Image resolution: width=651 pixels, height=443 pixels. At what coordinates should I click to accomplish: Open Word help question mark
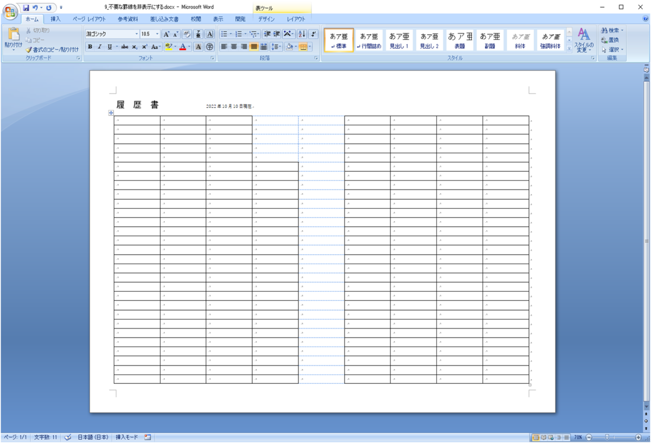click(x=646, y=19)
